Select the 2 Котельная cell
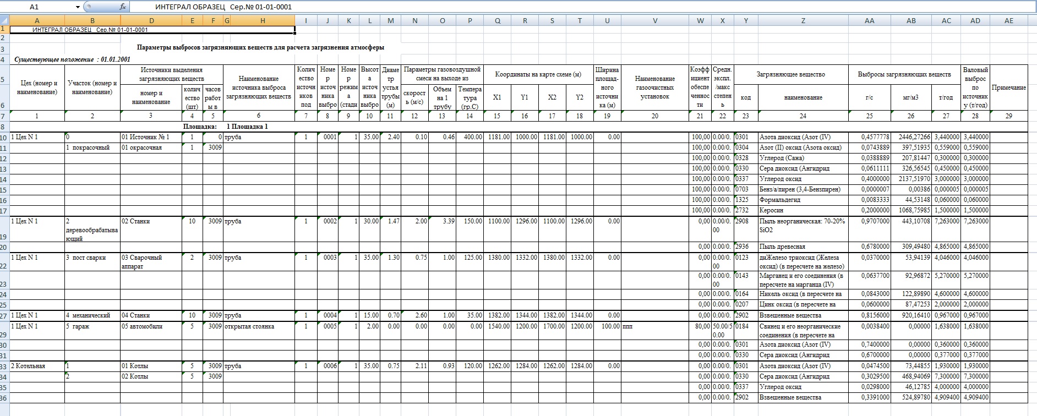 [x=37, y=366]
